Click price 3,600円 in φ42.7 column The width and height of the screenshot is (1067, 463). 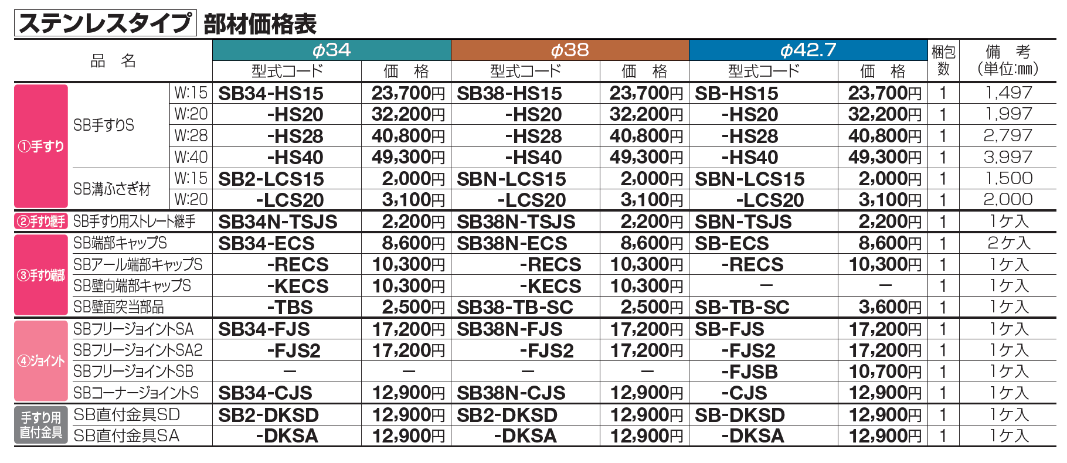[x=885, y=307]
